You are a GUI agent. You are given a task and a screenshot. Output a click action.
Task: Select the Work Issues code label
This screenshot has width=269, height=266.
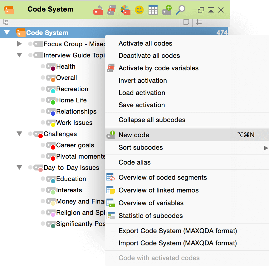74,123
